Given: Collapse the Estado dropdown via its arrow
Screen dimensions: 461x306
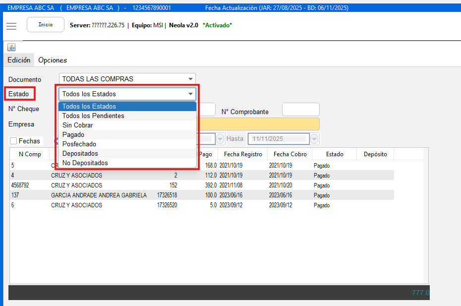Looking at the screenshot, I should click(x=190, y=94).
